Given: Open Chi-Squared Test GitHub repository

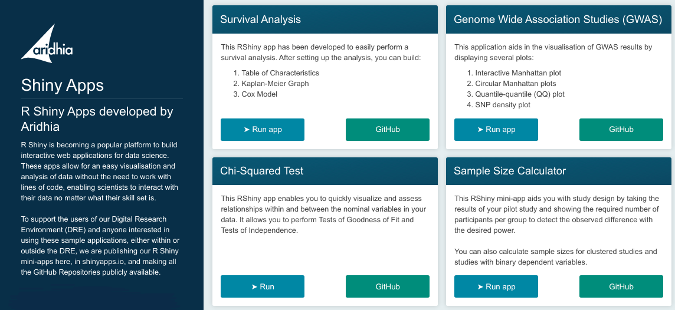Looking at the screenshot, I should click(x=388, y=287).
